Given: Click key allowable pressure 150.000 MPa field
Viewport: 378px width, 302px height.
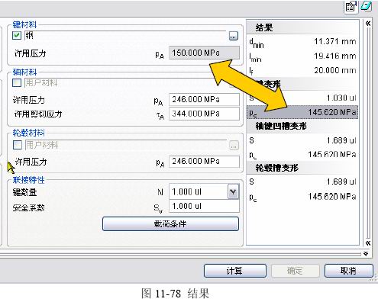Looking at the screenshot, I should pos(204,53).
